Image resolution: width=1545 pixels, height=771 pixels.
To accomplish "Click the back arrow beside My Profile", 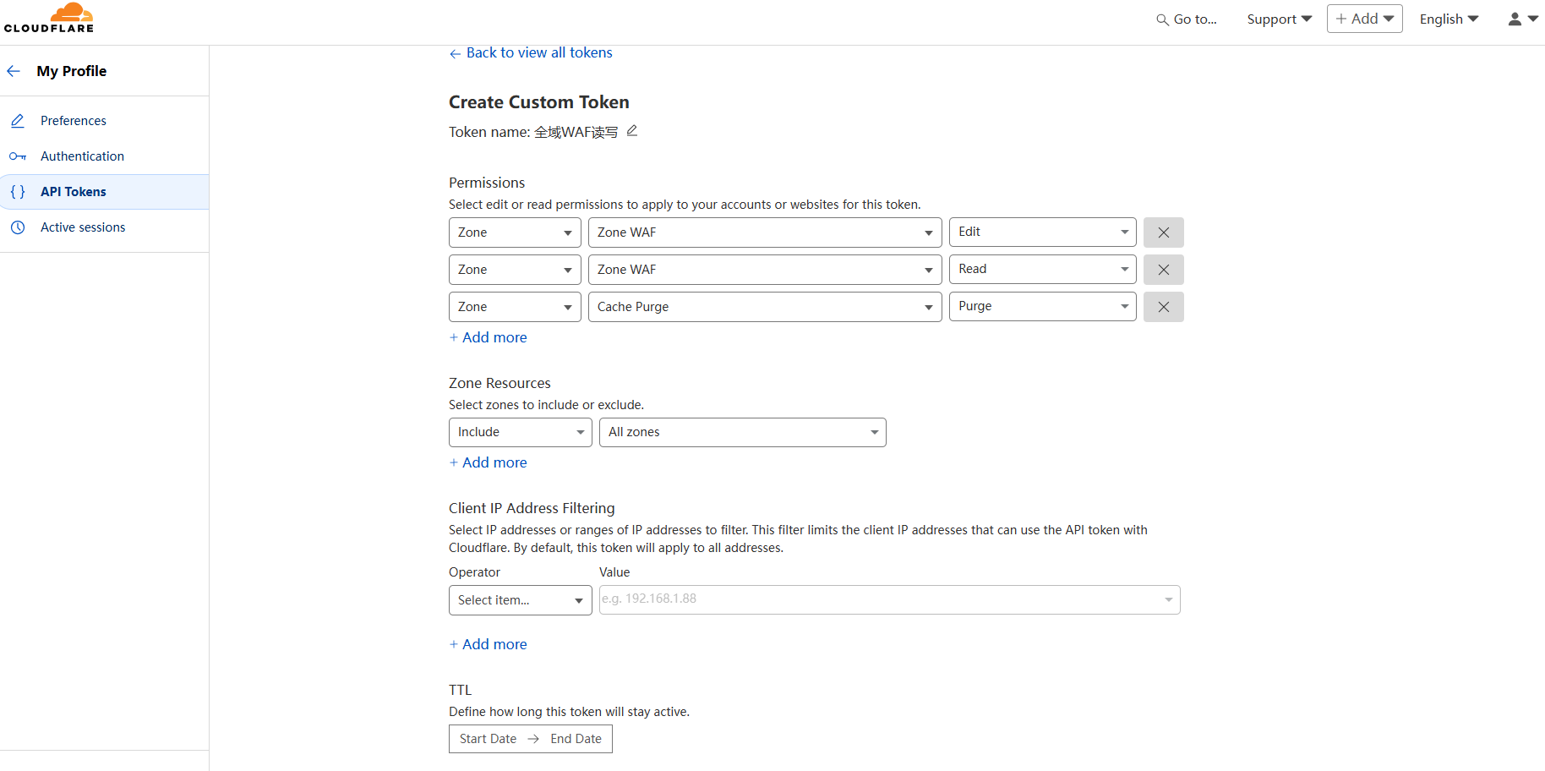I will click(14, 71).
